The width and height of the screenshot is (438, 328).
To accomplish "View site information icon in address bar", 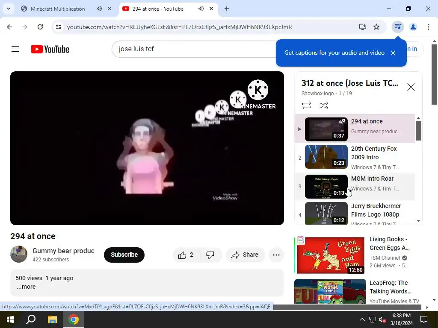I will pos(58,27).
